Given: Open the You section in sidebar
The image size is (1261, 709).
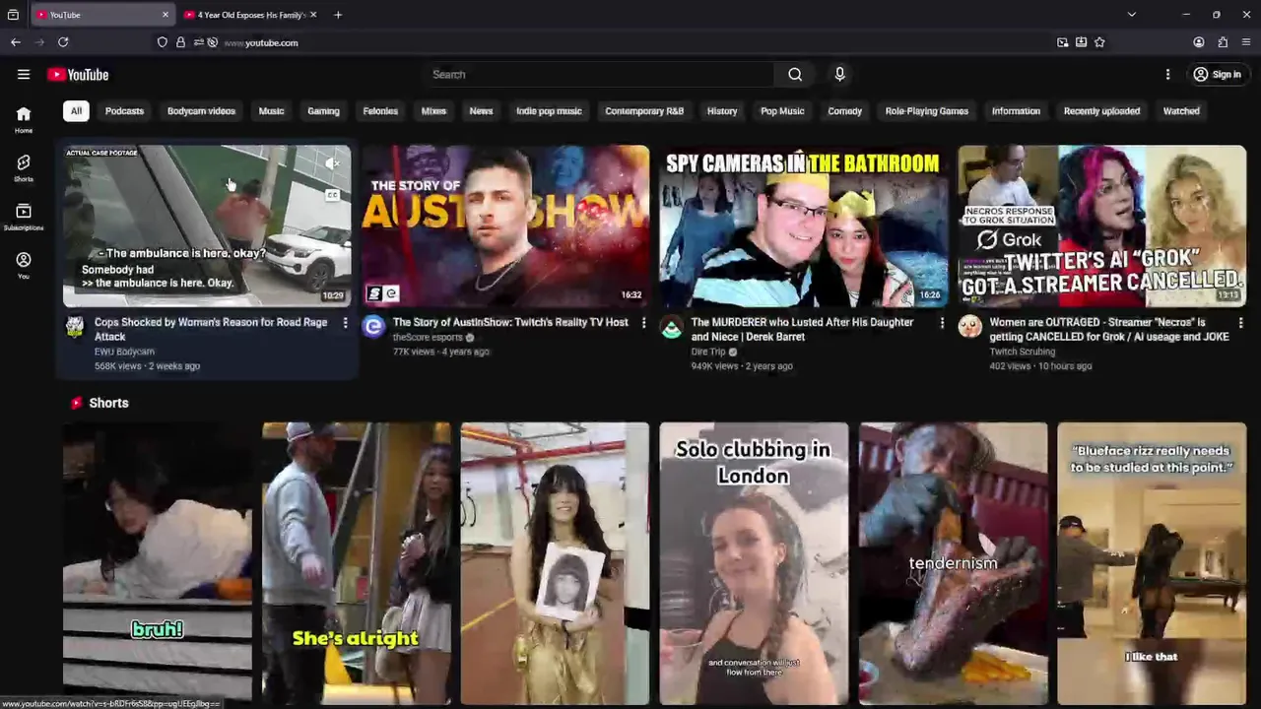Looking at the screenshot, I should click(x=24, y=266).
